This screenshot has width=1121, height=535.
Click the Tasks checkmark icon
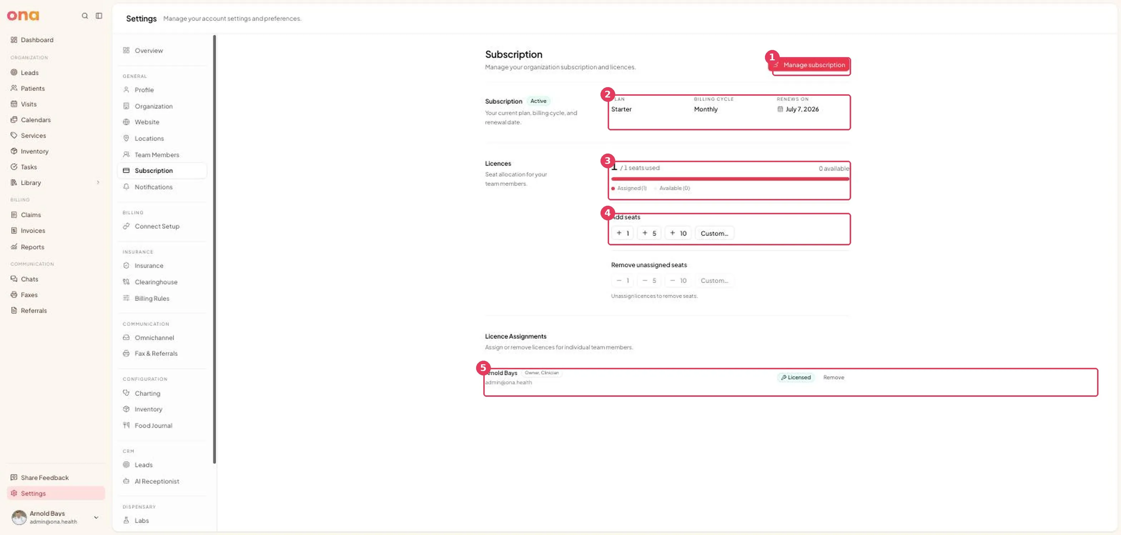(14, 167)
